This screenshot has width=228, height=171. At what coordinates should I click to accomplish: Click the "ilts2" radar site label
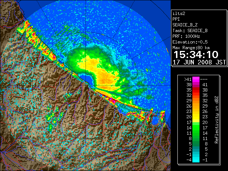(x=179, y=14)
